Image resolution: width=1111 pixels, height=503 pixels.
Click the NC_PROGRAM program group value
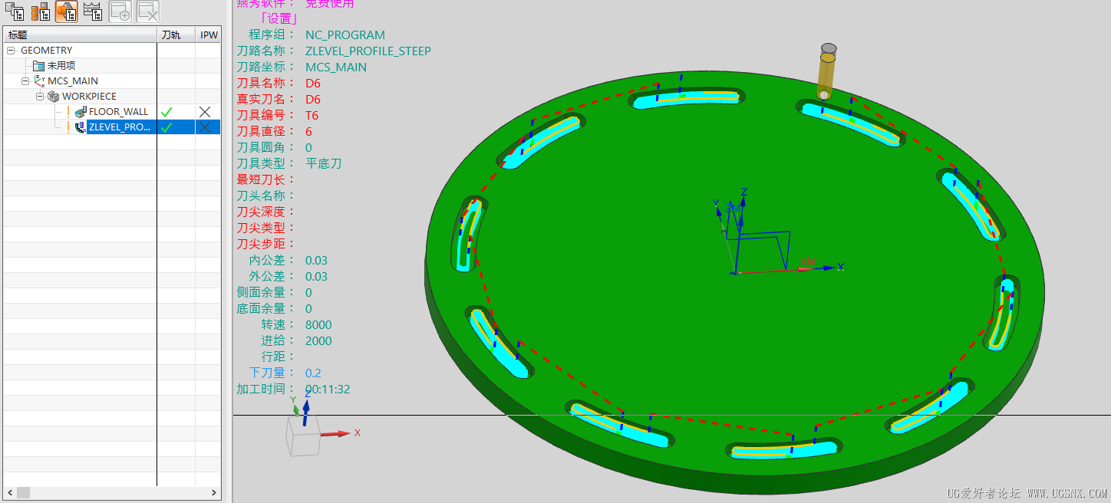345,35
